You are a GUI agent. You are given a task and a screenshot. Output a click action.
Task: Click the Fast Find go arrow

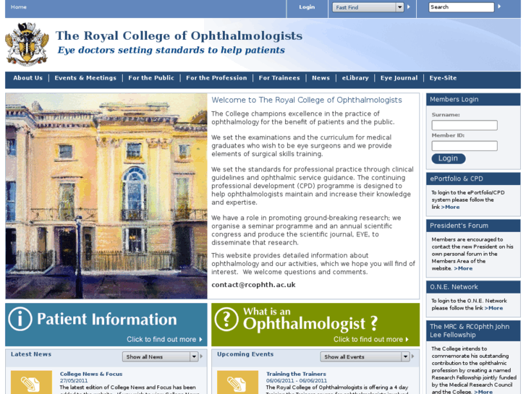tap(409, 7)
